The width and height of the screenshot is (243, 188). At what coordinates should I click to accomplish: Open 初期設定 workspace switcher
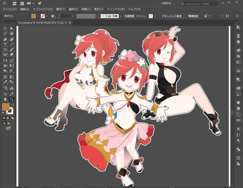click(x=168, y=4)
